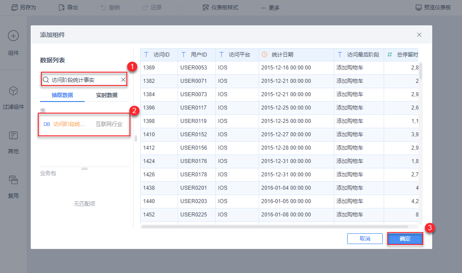Screen dimensions: 462x273
Task: Click the horizontal scrollbar under the table
Action: (275, 227)
